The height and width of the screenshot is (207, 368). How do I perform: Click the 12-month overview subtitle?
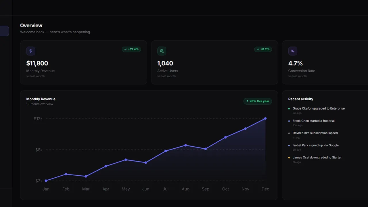coord(40,104)
